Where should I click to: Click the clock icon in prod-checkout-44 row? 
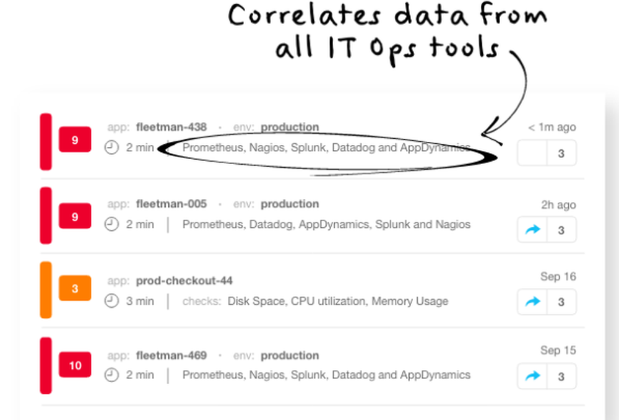(111, 301)
